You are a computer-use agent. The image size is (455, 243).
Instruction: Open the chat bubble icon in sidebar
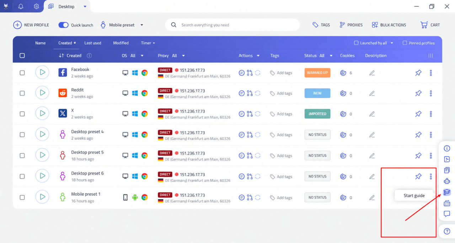pyautogui.click(x=447, y=214)
